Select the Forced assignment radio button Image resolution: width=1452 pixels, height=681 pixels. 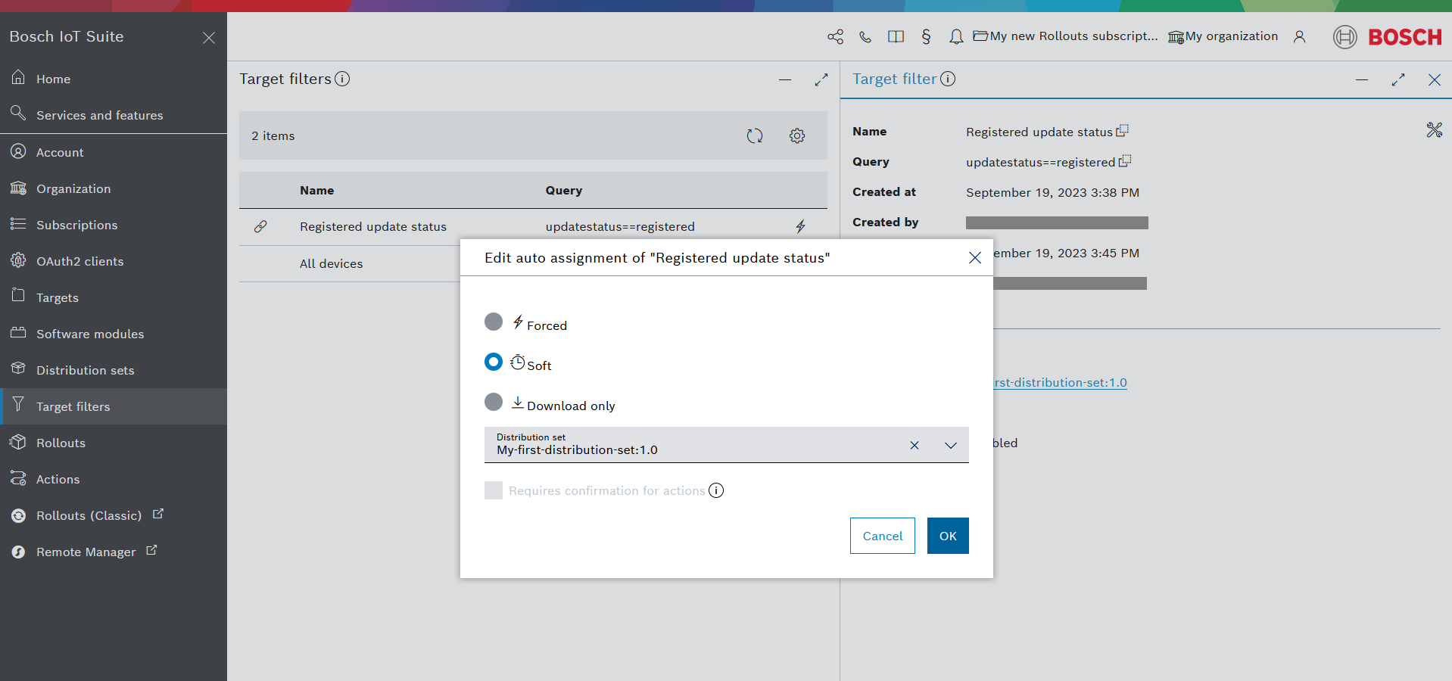click(494, 322)
